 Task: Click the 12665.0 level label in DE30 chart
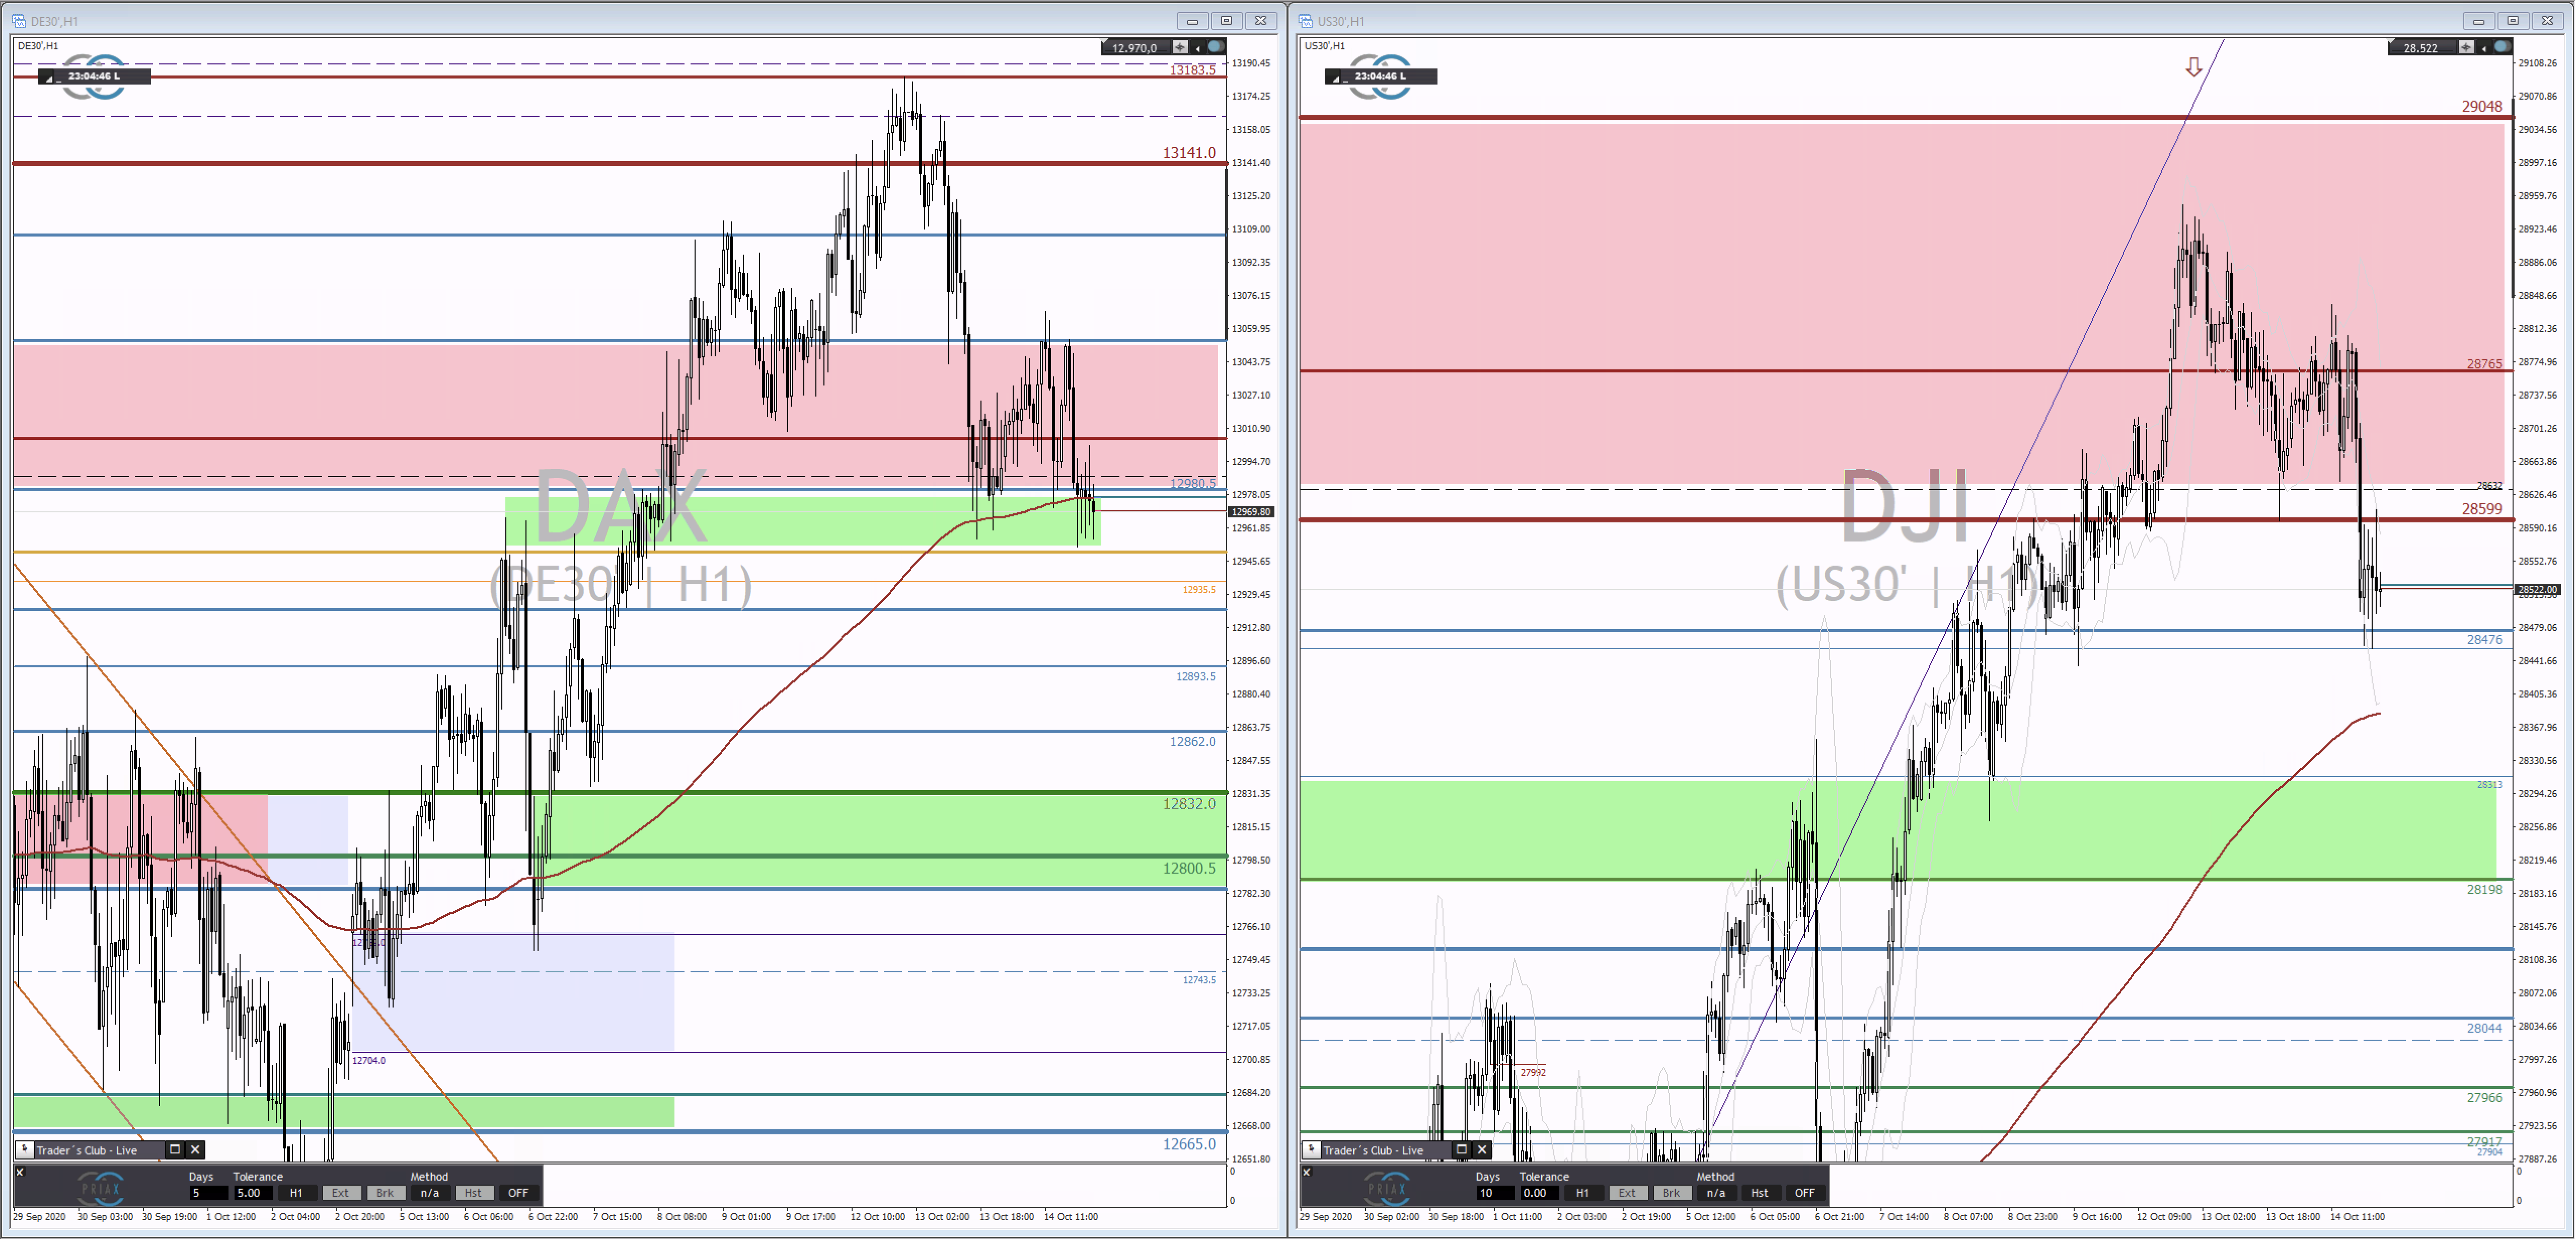click(x=1189, y=1143)
